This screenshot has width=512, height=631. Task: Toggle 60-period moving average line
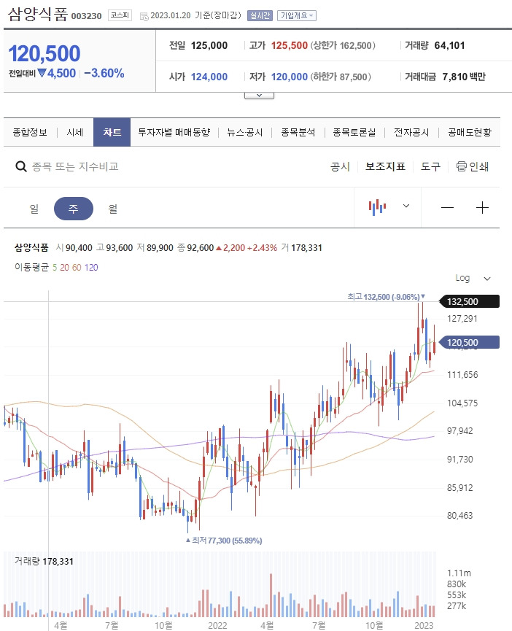tap(77, 268)
